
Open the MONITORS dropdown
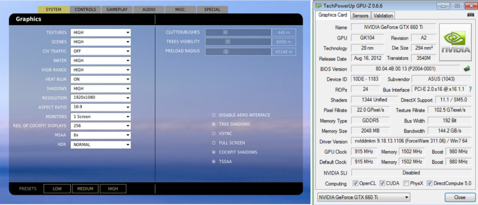100,116
